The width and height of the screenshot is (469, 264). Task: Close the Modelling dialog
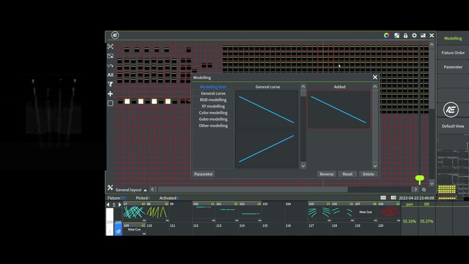(x=375, y=77)
